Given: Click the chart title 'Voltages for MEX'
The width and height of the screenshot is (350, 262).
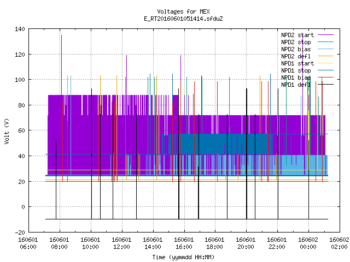Looking at the screenshot, I should [183, 11].
